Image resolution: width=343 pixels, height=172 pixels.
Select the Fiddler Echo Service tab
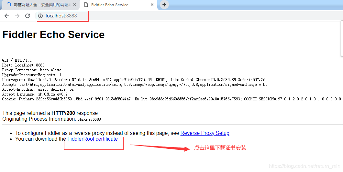[x=118, y=5]
